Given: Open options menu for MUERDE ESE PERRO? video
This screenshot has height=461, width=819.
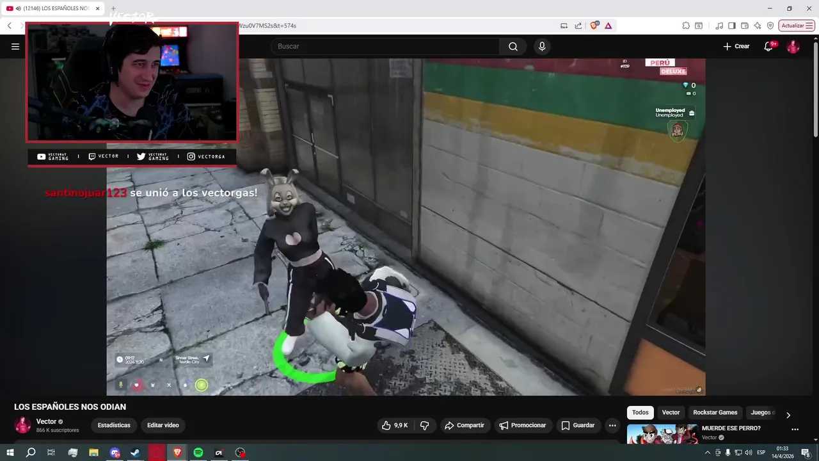Looking at the screenshot, I should (795, 430).
